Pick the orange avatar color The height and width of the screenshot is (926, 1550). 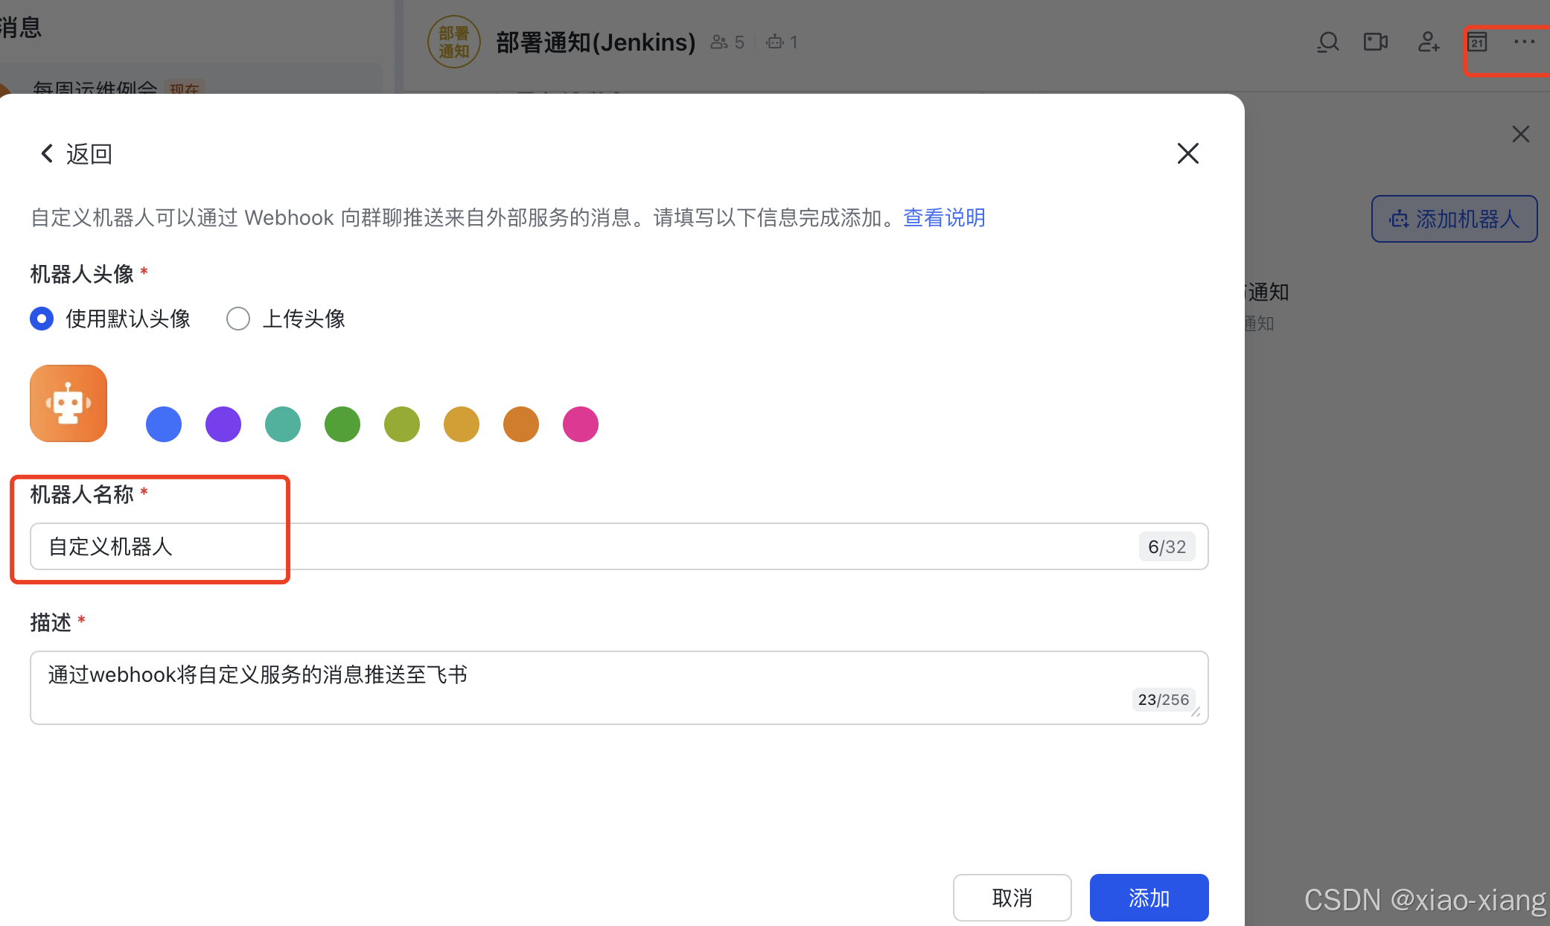(521, 424)
